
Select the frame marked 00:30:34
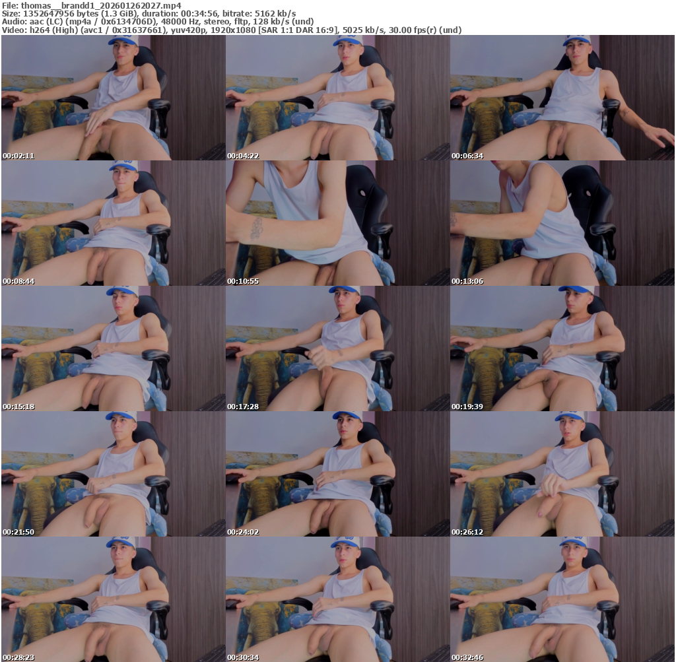[337, 599]
